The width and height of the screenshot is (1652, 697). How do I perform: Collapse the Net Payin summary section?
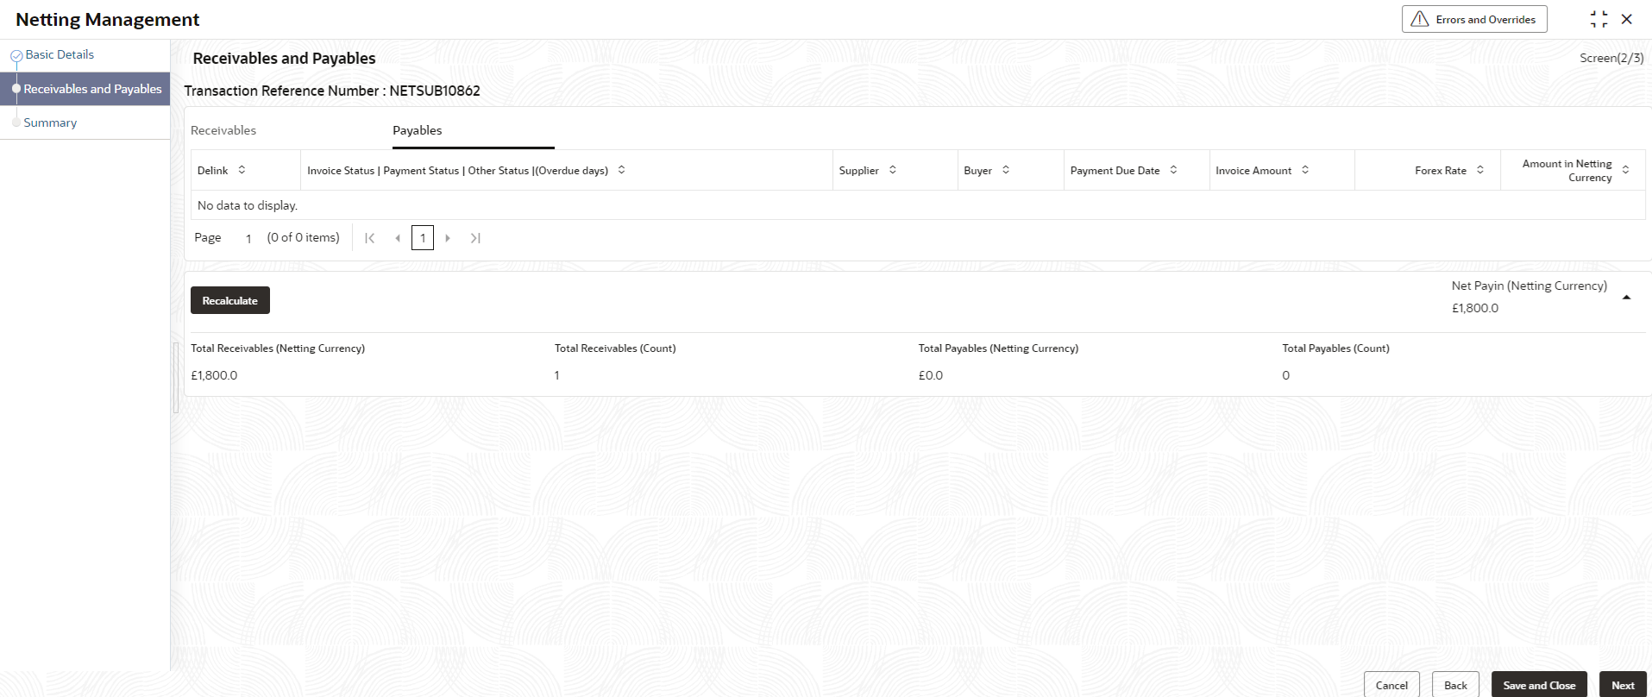pos(1626,298)
